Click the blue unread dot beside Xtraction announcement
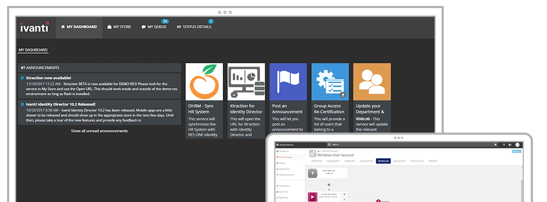 (x=23, y=78)
